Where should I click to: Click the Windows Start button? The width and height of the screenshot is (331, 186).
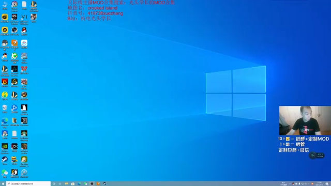(3, 184)
